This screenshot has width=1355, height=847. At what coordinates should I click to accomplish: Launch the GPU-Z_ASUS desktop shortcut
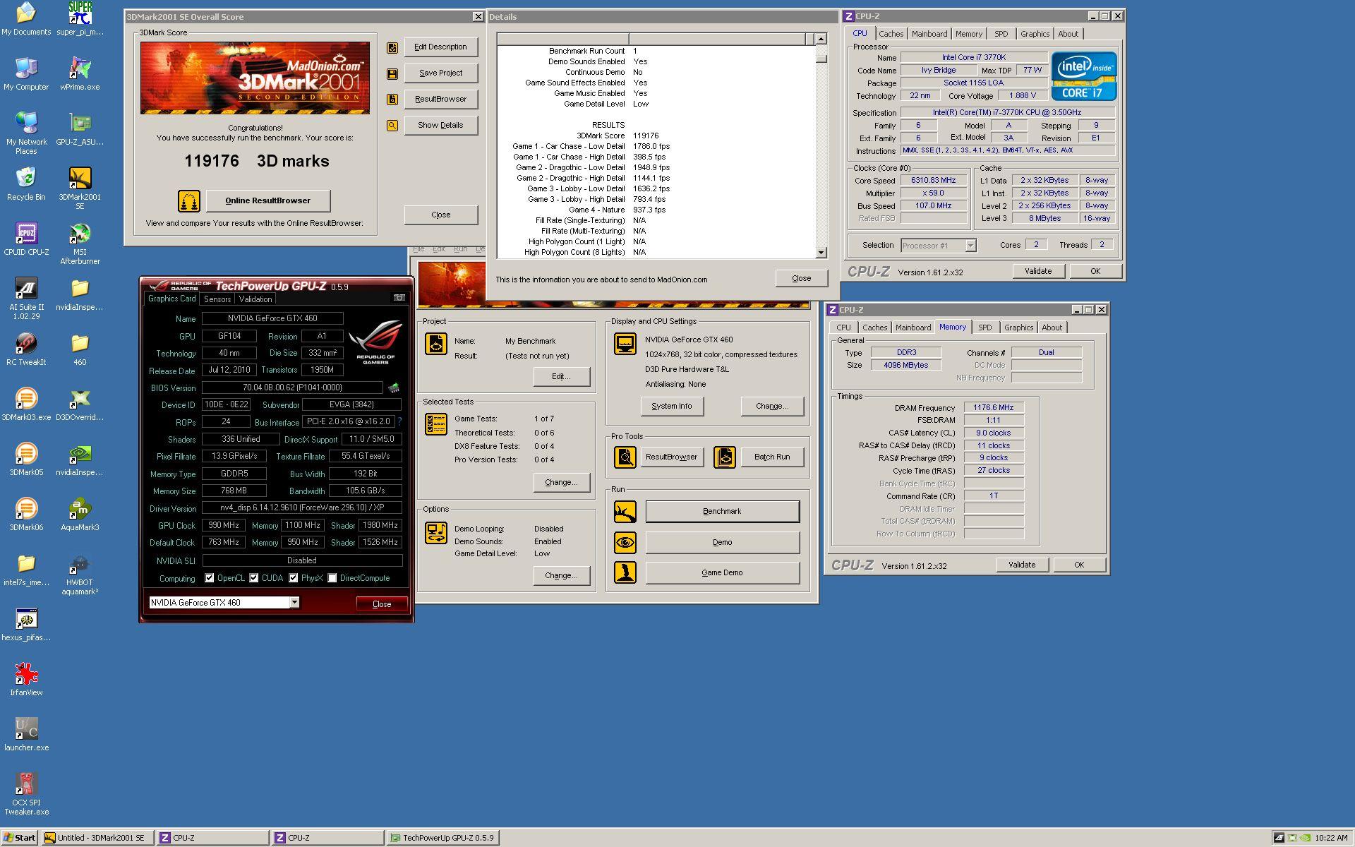(80, 128)
